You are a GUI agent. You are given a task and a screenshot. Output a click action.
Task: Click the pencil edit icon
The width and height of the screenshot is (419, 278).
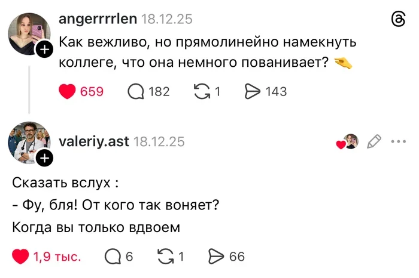tap(374, 141)
